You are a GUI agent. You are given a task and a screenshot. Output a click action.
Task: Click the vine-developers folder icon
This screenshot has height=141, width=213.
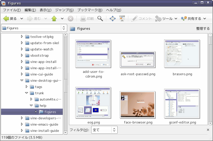click(27, 118)
